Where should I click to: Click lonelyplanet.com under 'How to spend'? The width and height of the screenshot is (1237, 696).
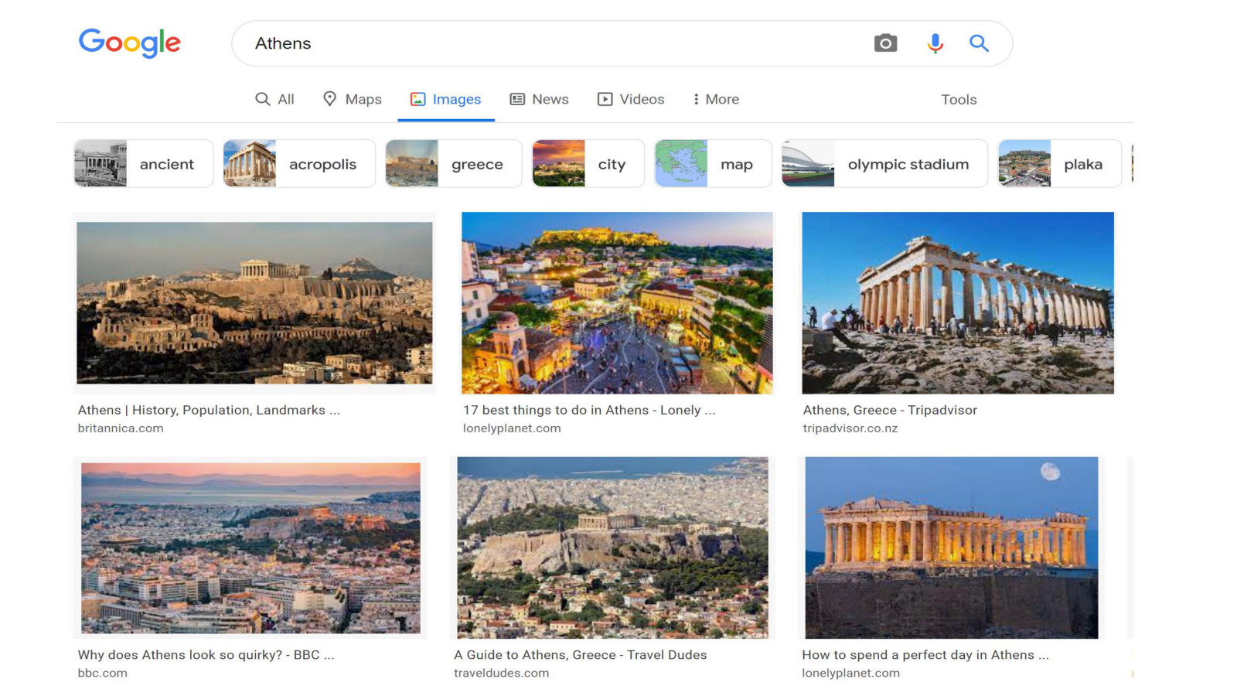(x=850, y=674)
